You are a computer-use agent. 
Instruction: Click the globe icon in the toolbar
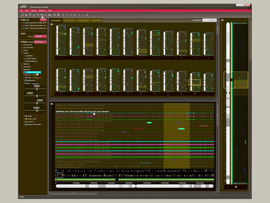tap(38, 15)
